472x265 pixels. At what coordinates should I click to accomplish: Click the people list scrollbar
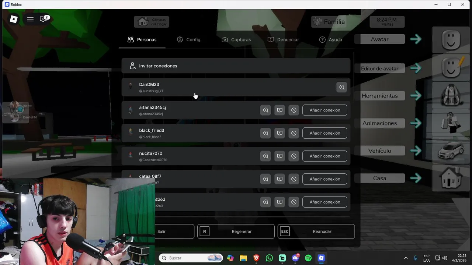click(354, 77)
